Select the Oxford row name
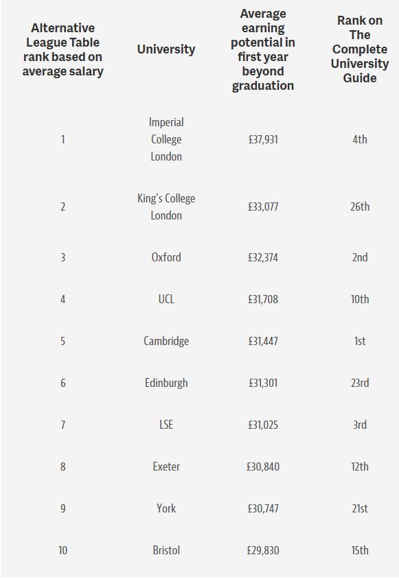The image size is (399, 579). [166, 257]
